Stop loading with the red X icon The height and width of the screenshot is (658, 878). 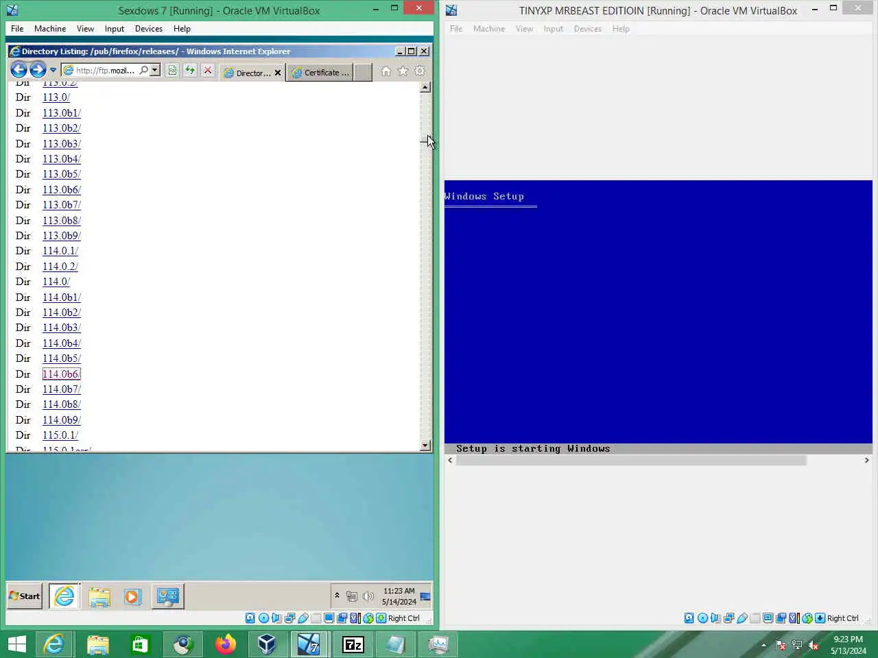click(208, 71)
